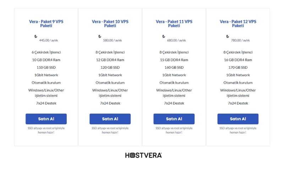Open the Vera - Paket 12 VPS Paketi title
The image size is (284, 177).
click(238, 23)
